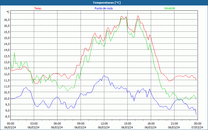Click the 06:00 time axis label
Screen dimensions: 208x130
(57, 124)
